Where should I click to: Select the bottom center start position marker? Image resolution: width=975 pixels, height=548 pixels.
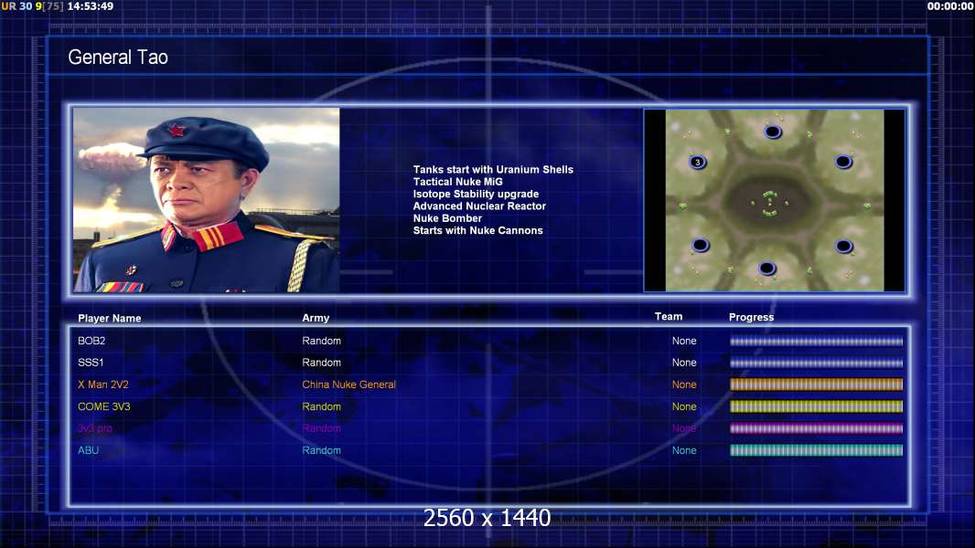click(x=767, y=269)
